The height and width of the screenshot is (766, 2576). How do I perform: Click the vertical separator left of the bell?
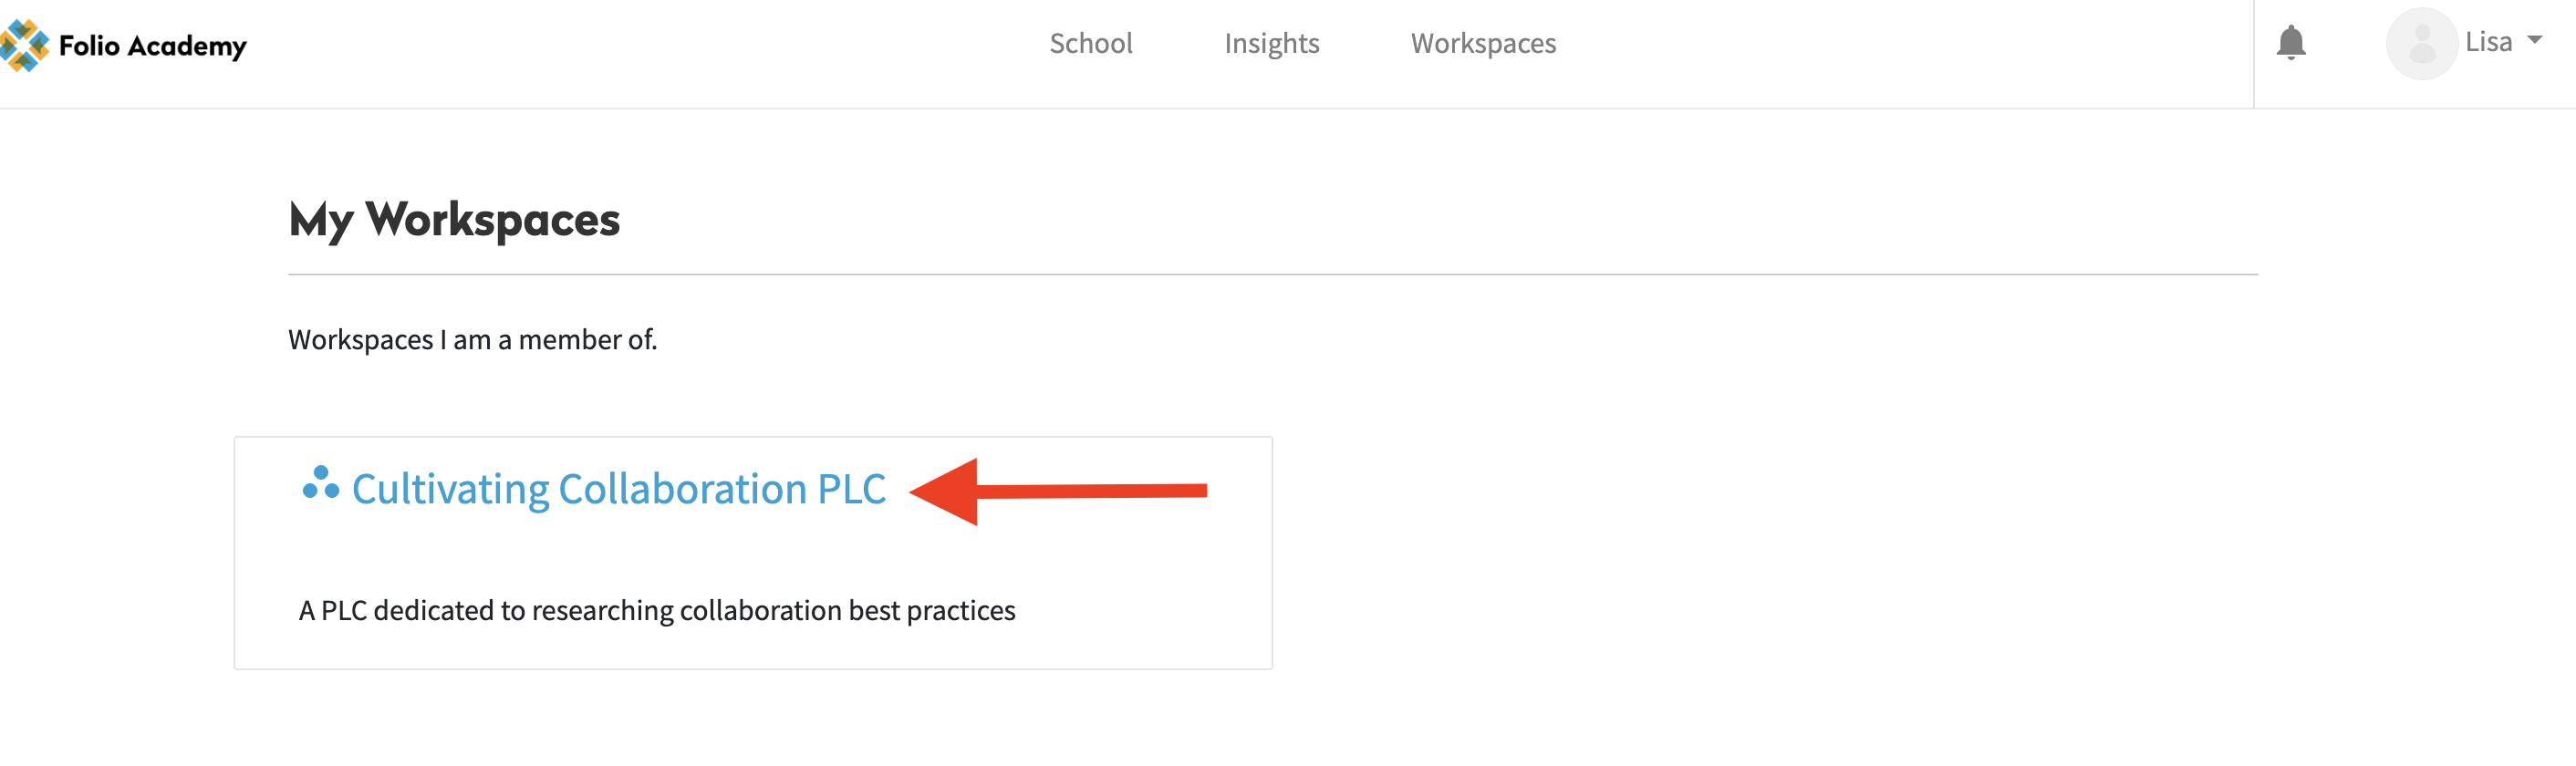(2254, 54)
